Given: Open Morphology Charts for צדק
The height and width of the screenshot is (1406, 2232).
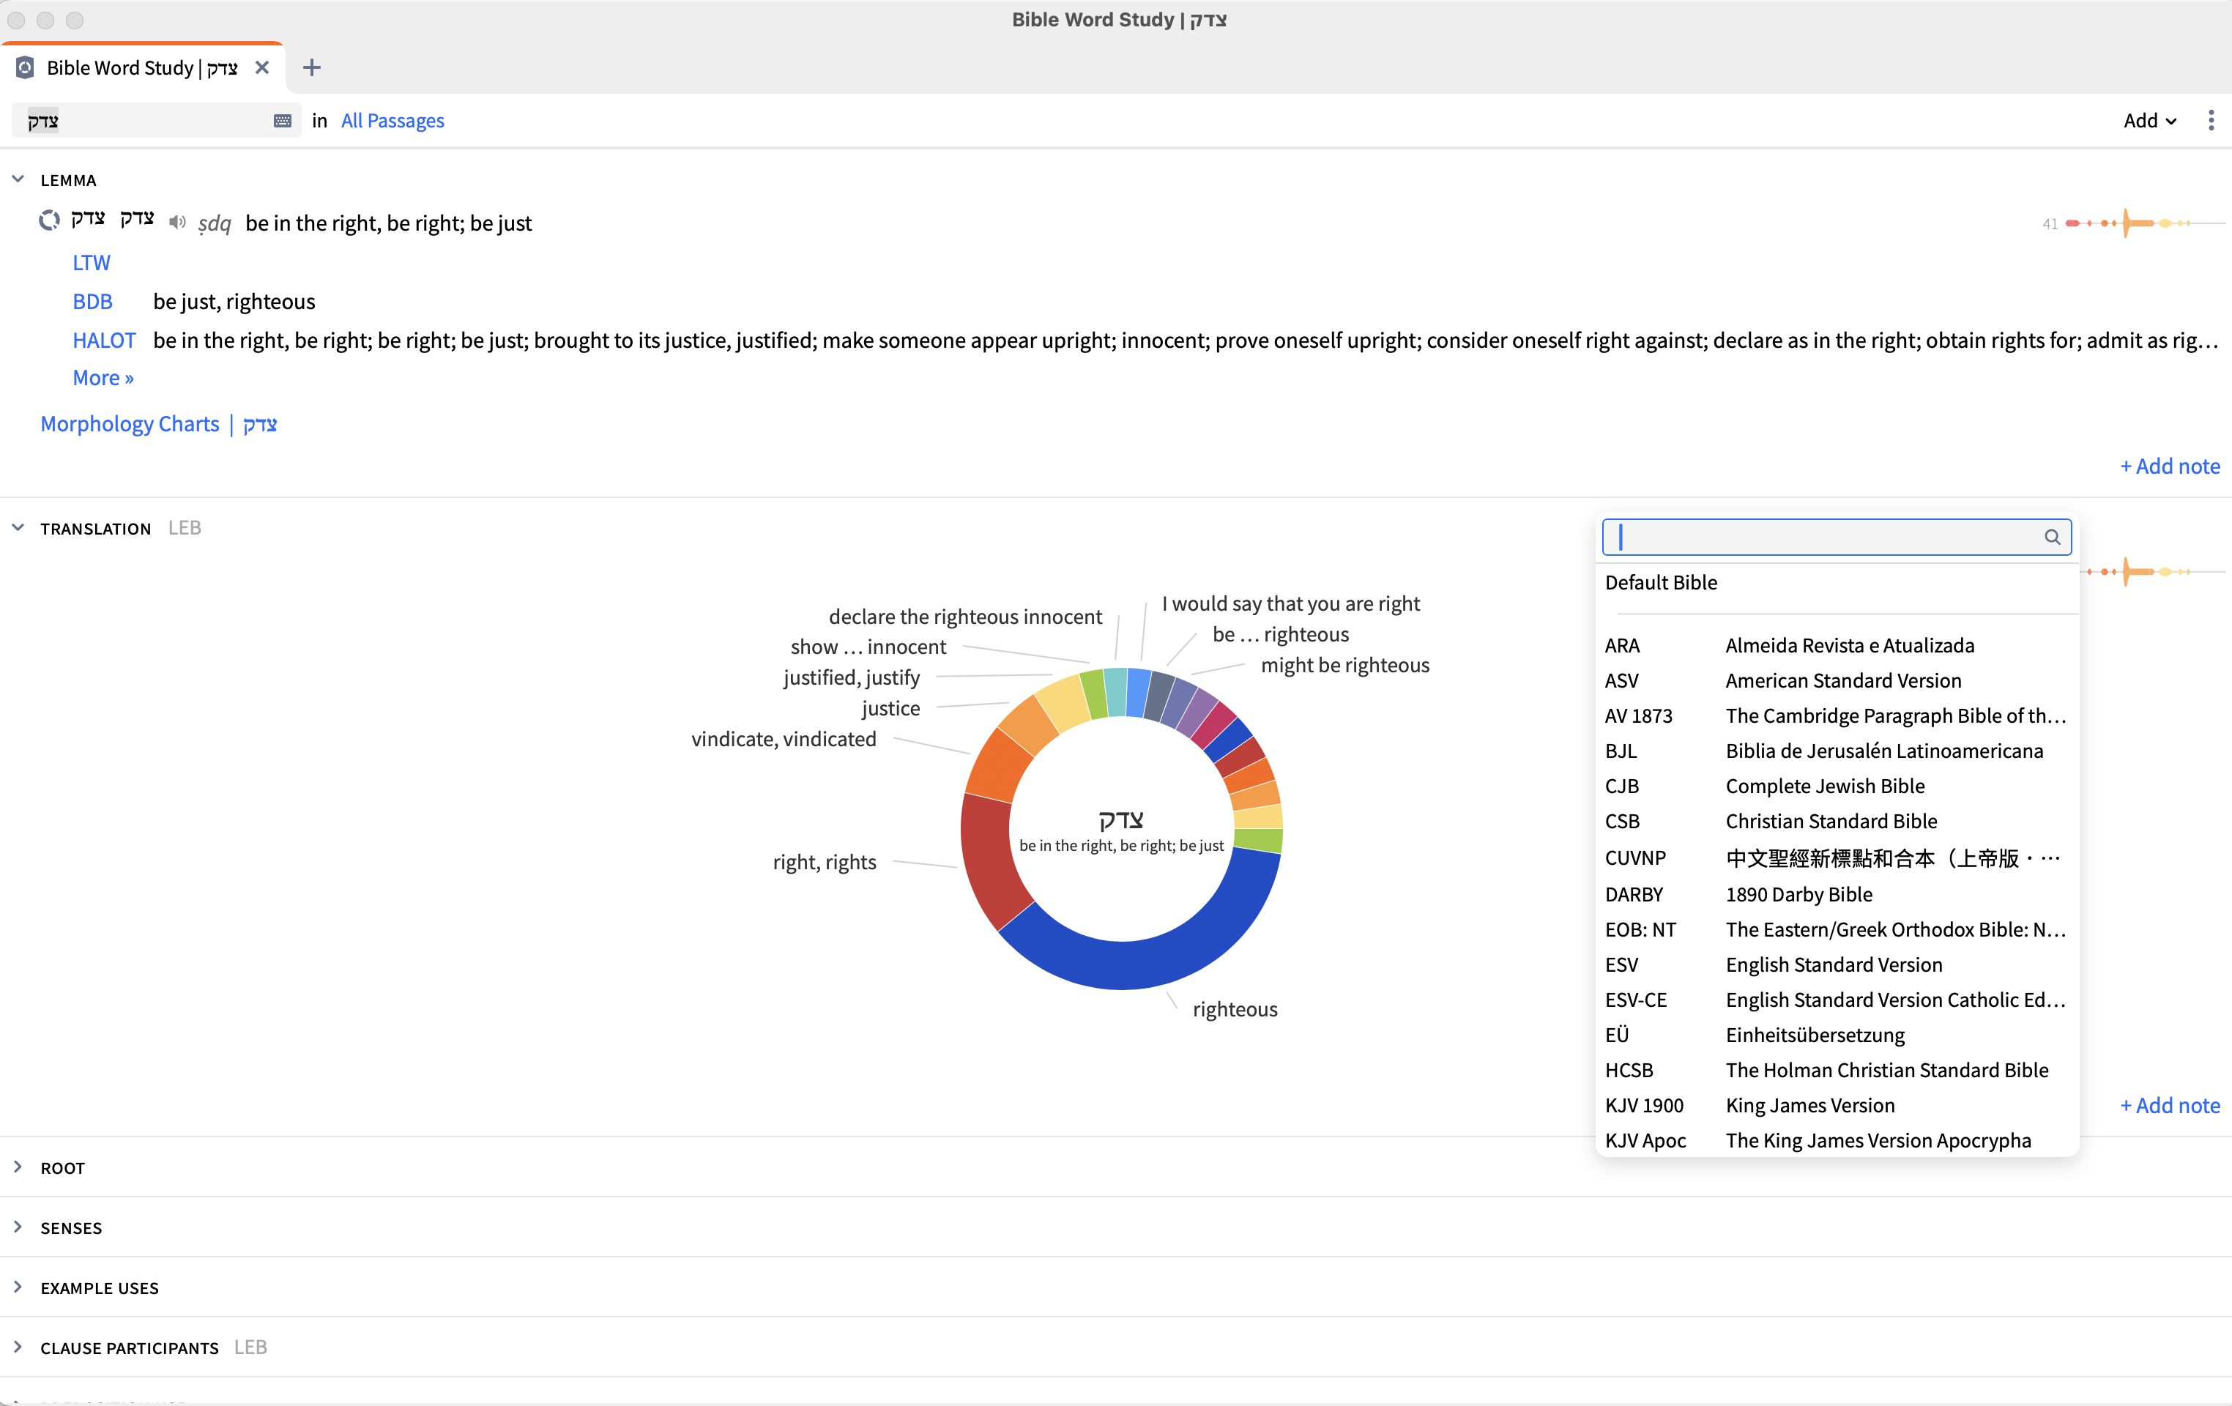Looking at the screenshot, I should pos(158,423).
